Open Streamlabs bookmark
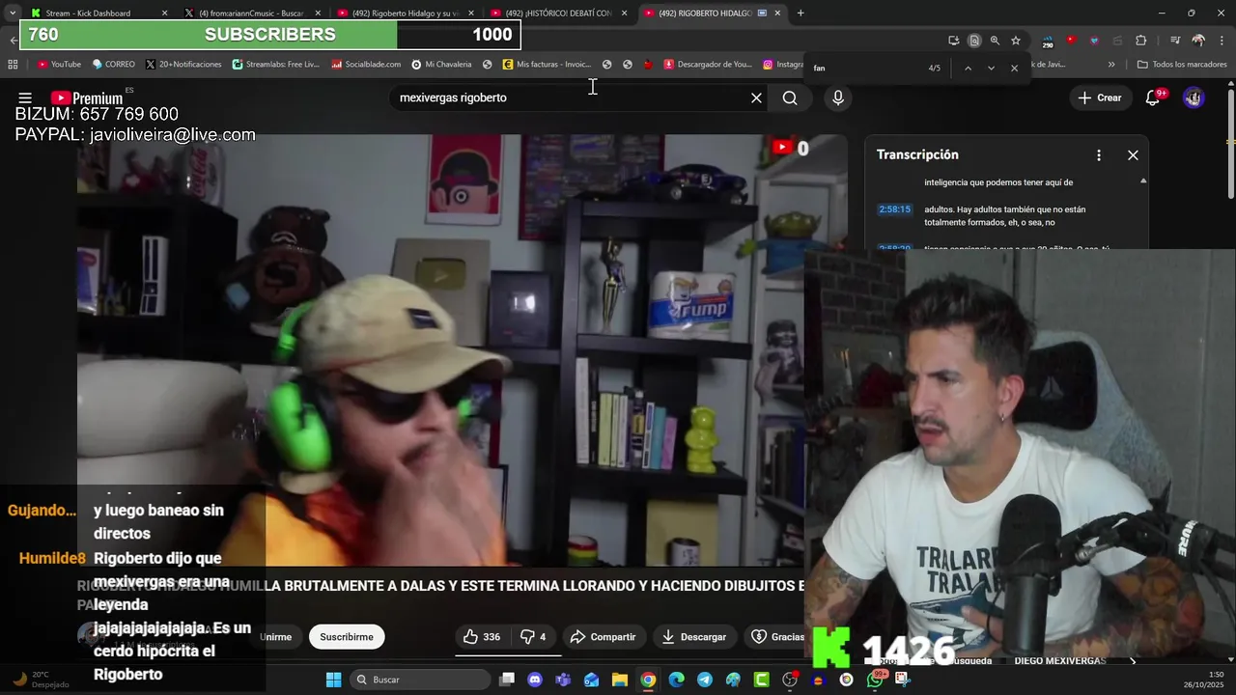Viewport: 1236px width, 695px height. pyautogui.click(x=275, y=65)
